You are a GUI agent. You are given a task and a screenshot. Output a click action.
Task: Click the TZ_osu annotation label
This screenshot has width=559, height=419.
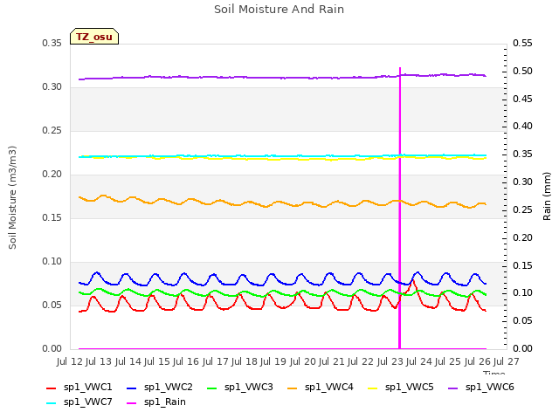[x=94, y=37]
